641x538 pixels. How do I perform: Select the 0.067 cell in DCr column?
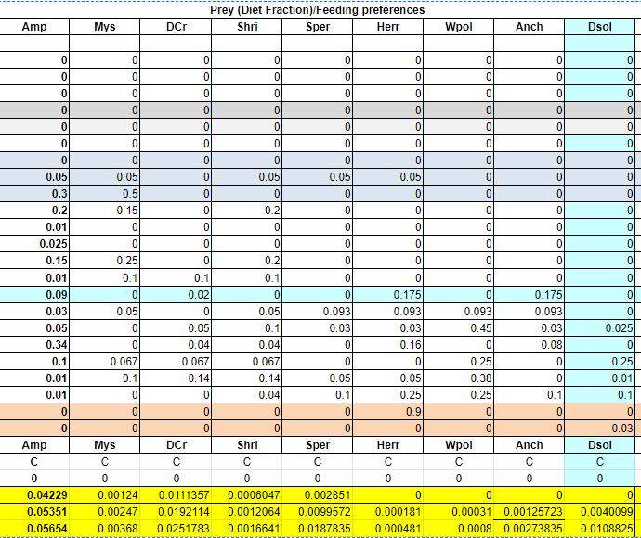176,361
